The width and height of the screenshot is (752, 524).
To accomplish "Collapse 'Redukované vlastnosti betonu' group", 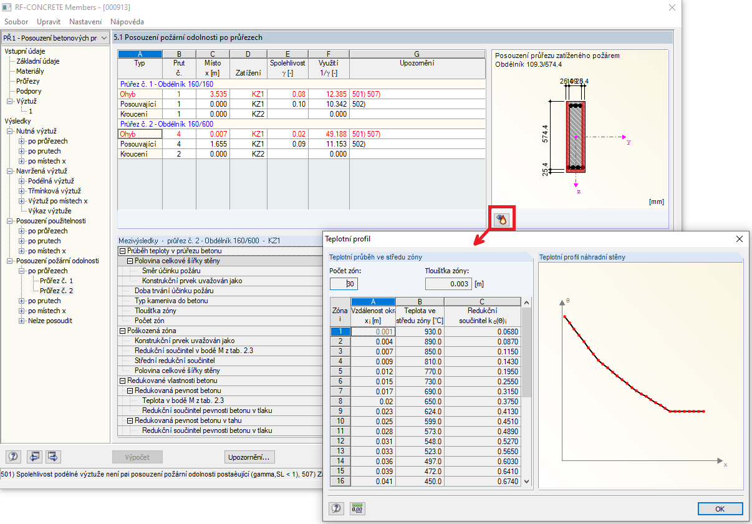I will click(123, 381).
